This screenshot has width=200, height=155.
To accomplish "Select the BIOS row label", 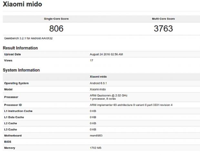I will tap(7, 141).
